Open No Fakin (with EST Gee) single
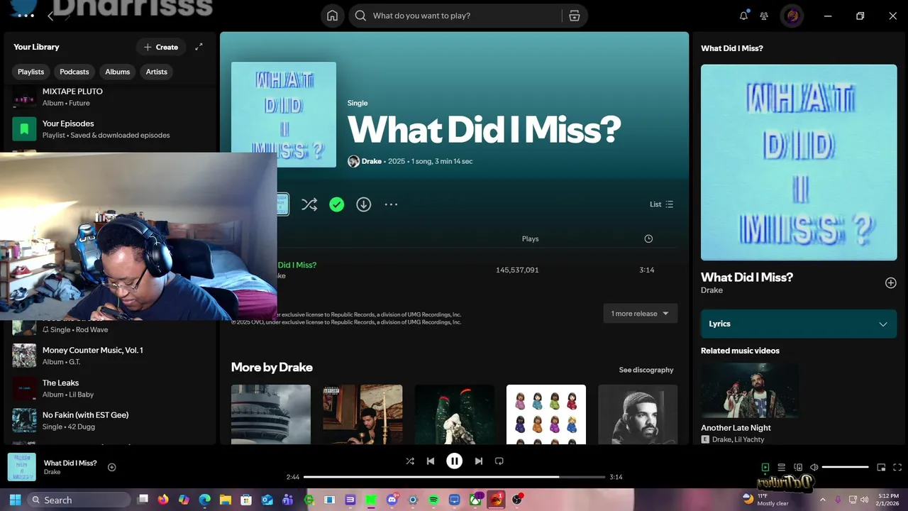This screenshot has height=511, width=908. [x=110, y=420]
